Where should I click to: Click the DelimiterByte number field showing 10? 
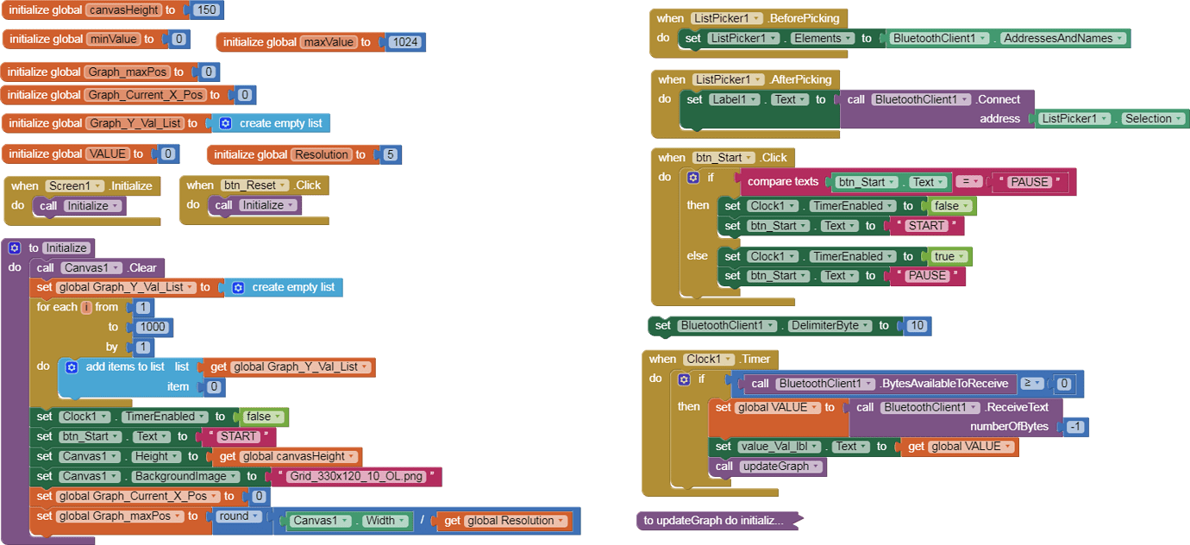[916, 326]
